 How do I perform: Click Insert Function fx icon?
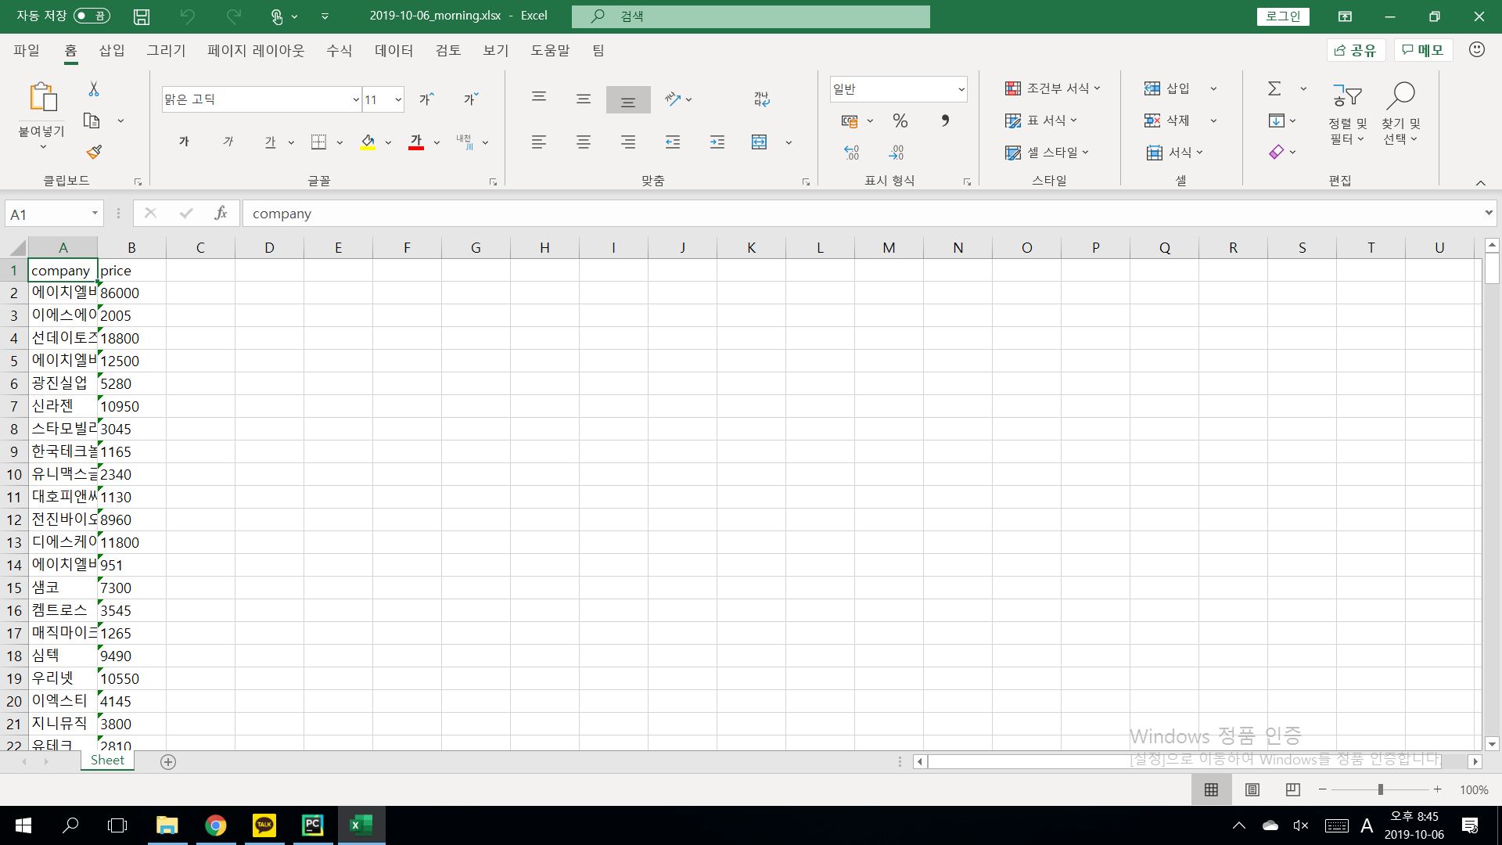[221, 213]
